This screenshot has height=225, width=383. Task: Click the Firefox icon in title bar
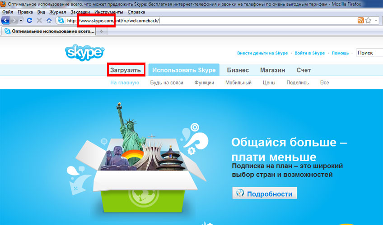[x=3, y=4]
